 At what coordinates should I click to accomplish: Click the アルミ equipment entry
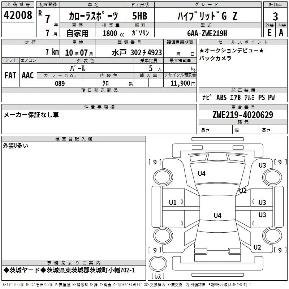pos(249,98)
